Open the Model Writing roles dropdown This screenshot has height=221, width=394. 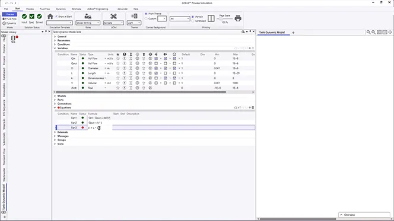[88, 23]
